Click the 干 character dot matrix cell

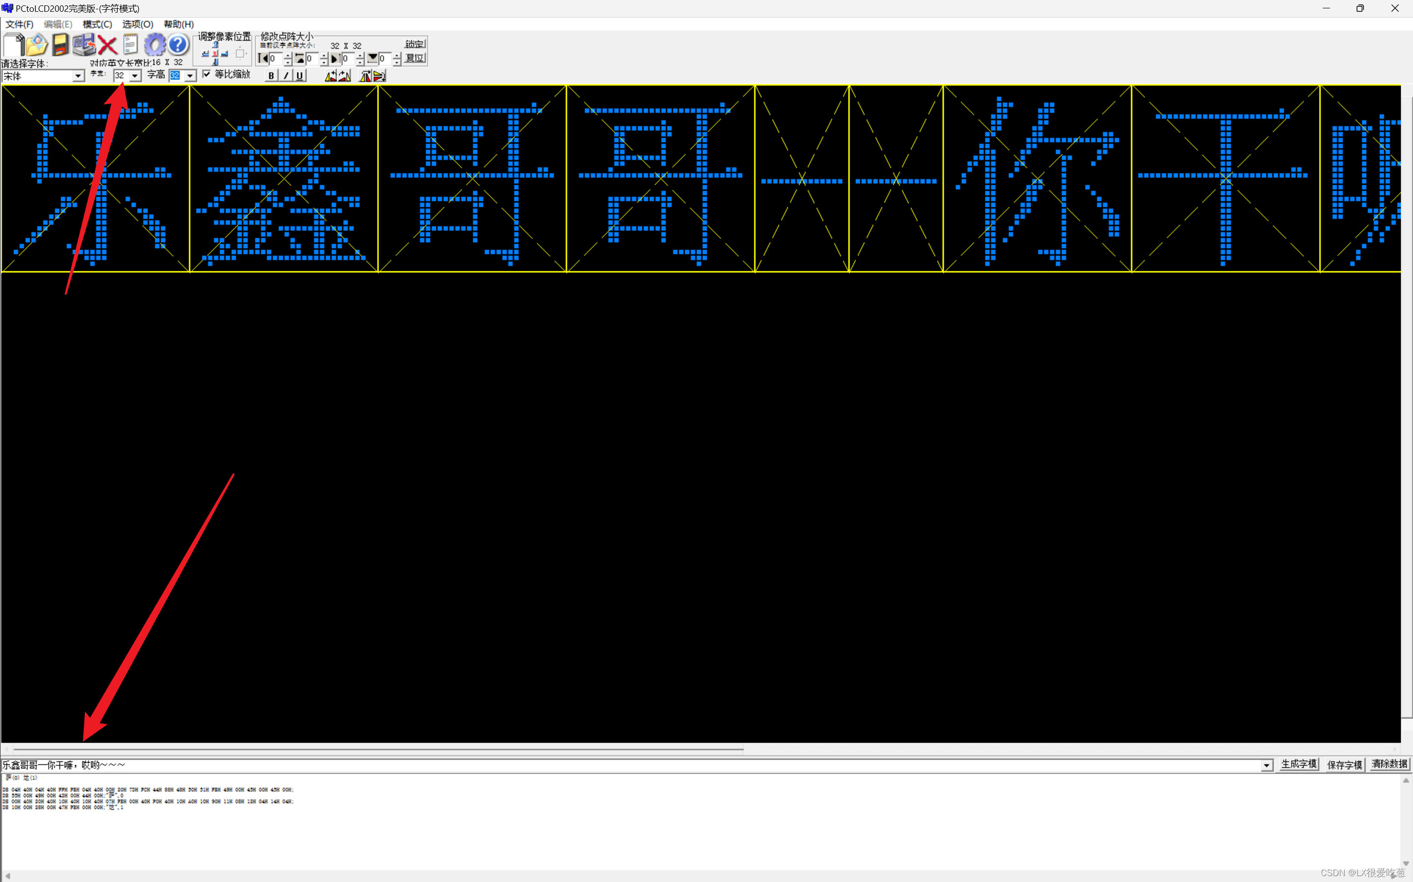[1226, 179]
